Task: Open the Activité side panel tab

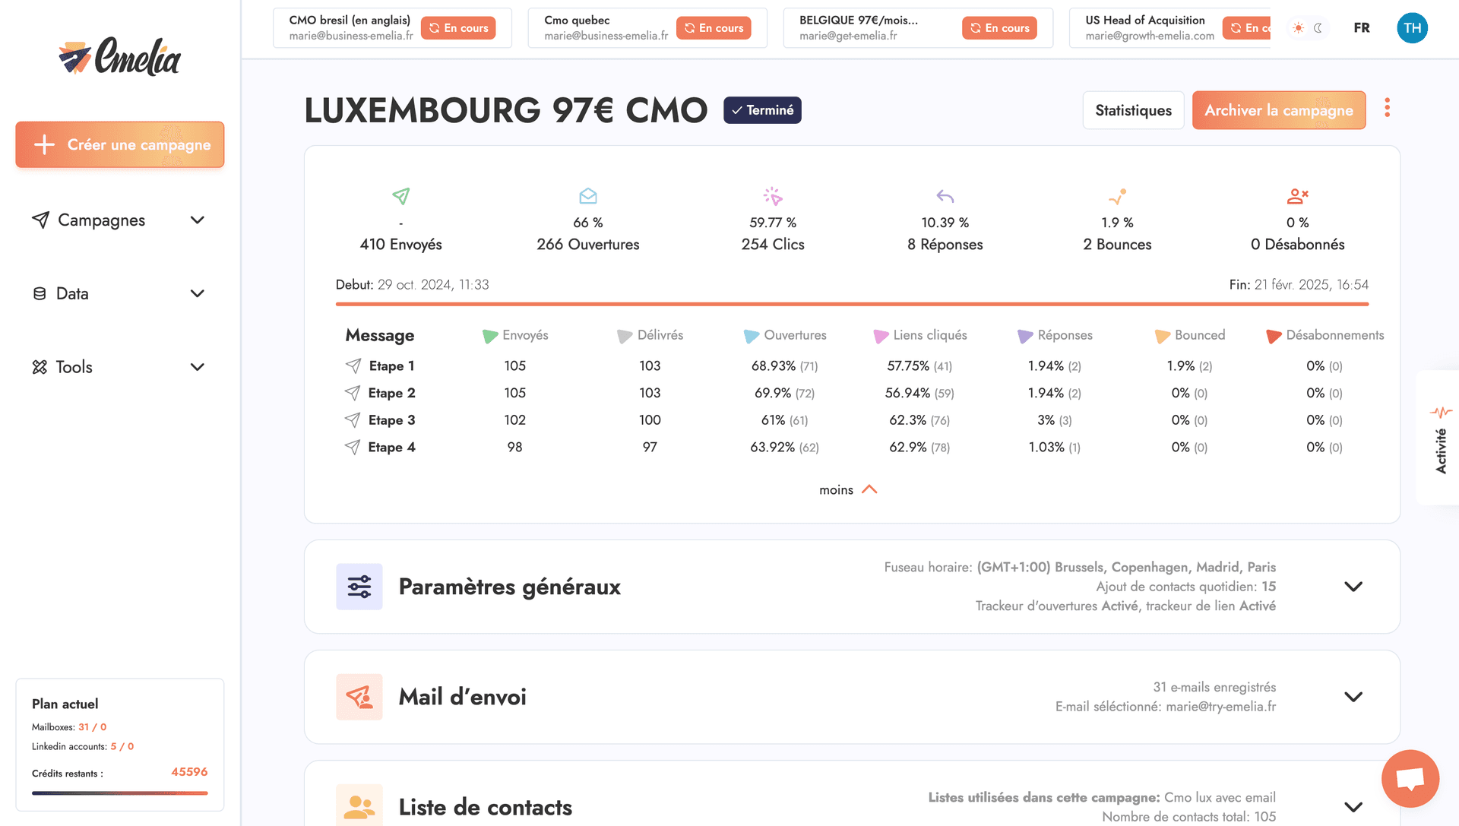Action: pyautogui.click(x=1439, y=438)
